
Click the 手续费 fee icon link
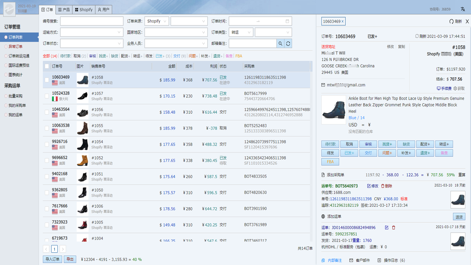[444, 88]
